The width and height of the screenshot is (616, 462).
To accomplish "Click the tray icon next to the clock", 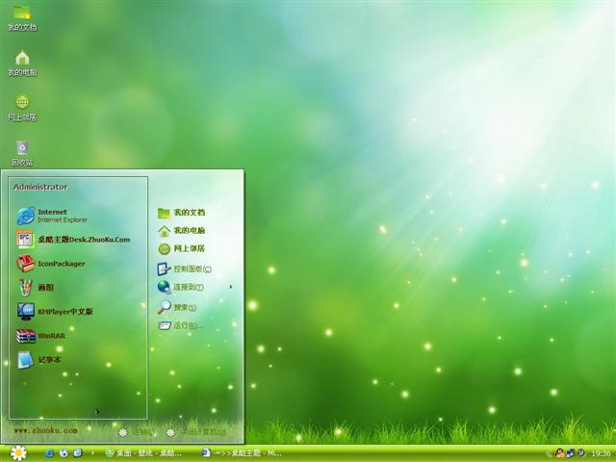I will 581,453.
